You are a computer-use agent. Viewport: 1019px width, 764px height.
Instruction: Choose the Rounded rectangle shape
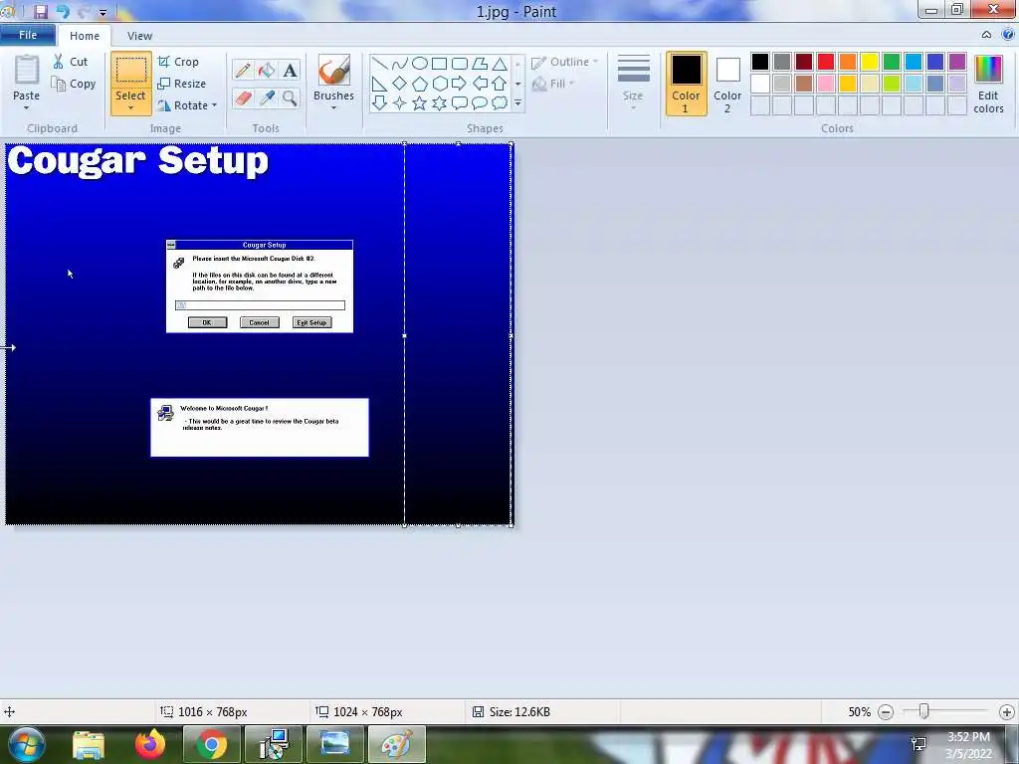point(460,64)
